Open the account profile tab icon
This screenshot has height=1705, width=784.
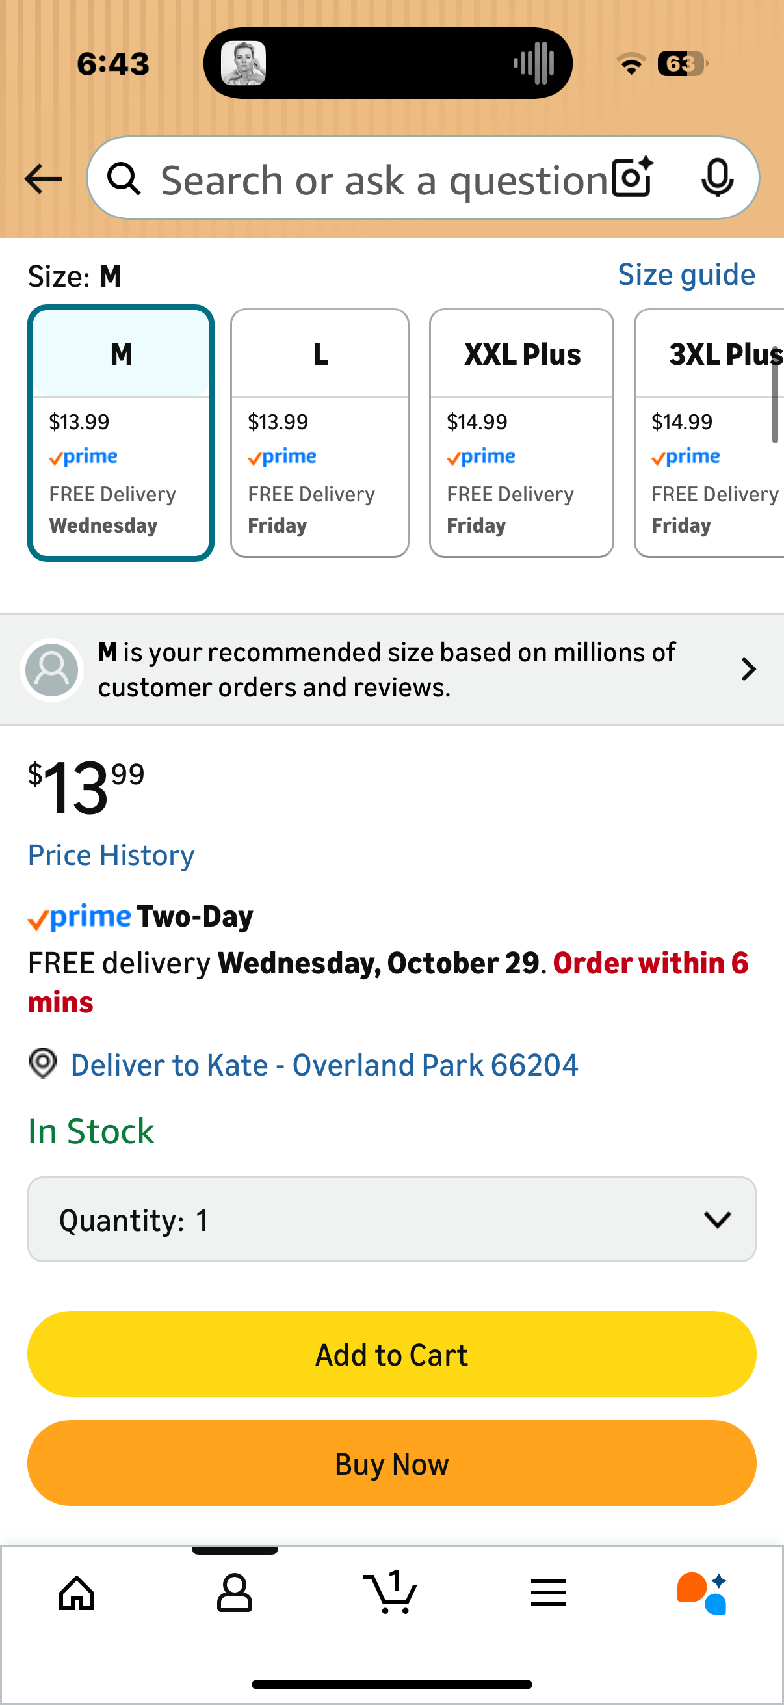(234, 1593)
